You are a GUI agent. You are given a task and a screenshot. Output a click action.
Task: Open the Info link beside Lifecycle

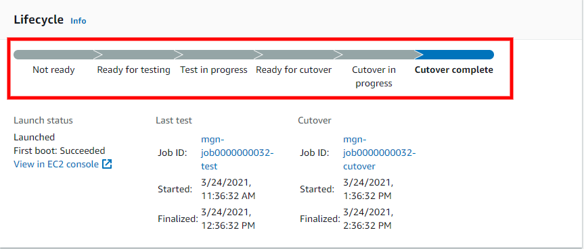[x=78, y=21]
